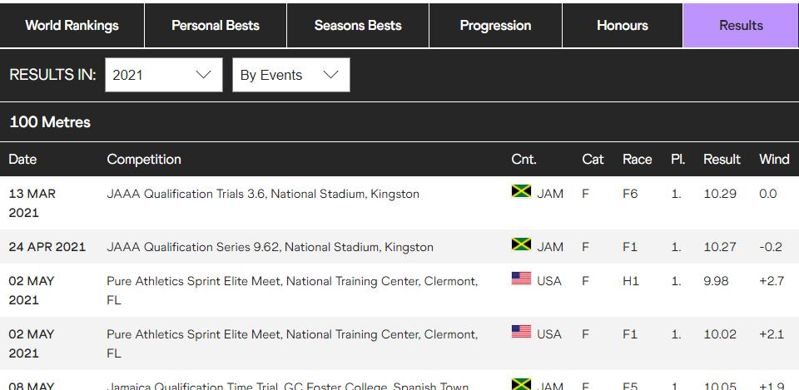The height and width of the screenshot is (390, 799).
Task: Switch to the World Rankings tab
Action: click(72, 26)
